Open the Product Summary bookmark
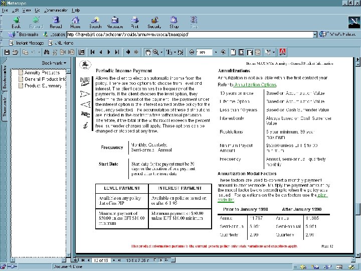This screenshot has width=361, height=271. click(x=40, y=86)
